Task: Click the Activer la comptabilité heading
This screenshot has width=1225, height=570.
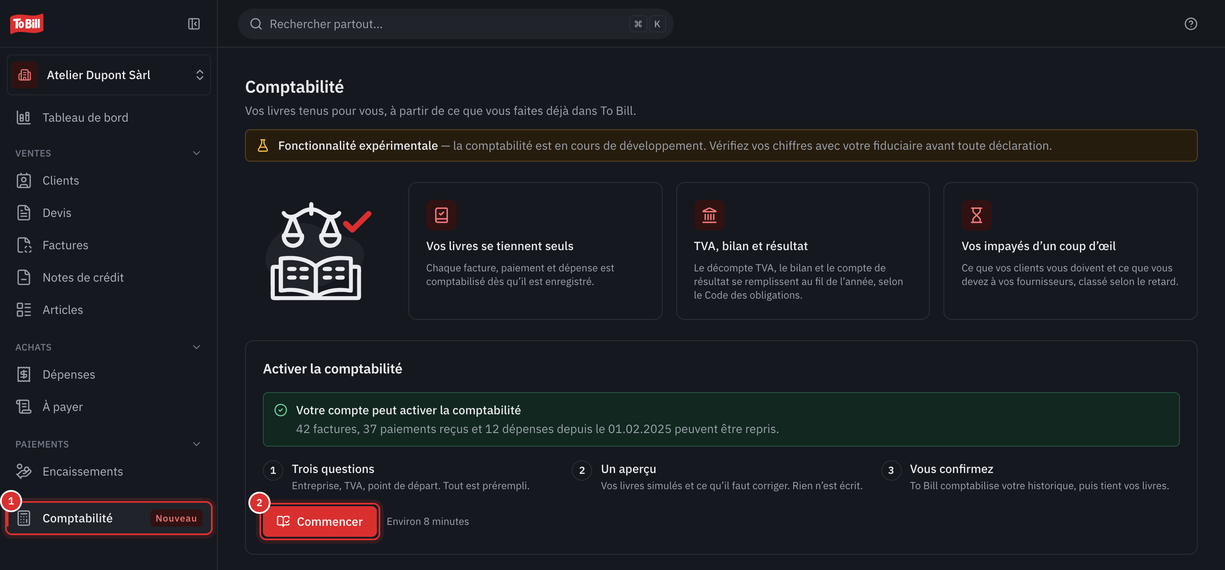Action: (x=332, y=369)
